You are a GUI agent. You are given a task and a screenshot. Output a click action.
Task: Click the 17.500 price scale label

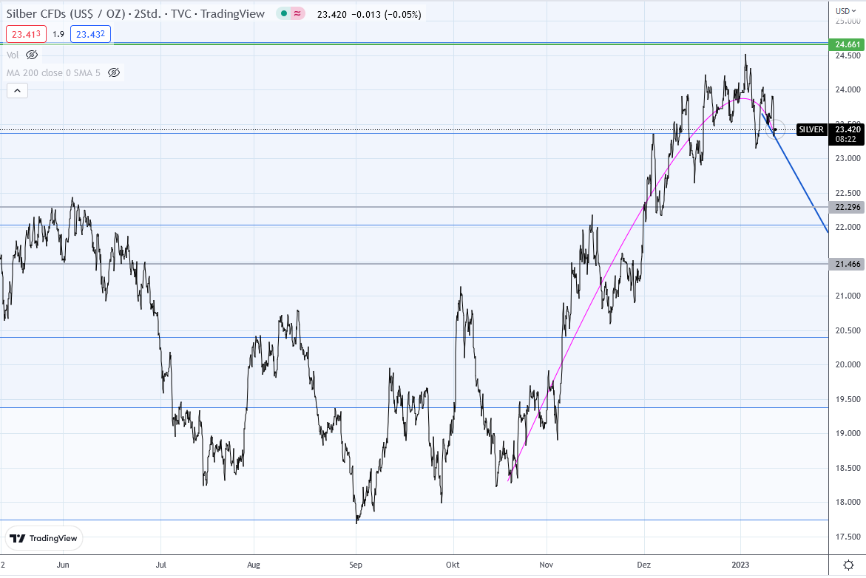tap(848, 537)
